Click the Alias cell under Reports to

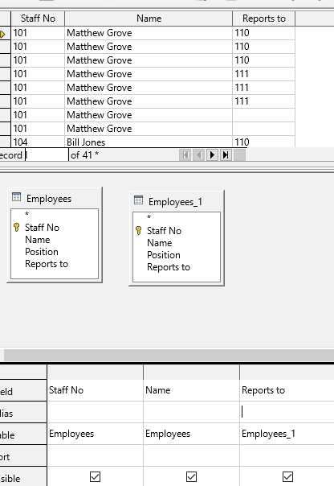click(x=287, y=412)
